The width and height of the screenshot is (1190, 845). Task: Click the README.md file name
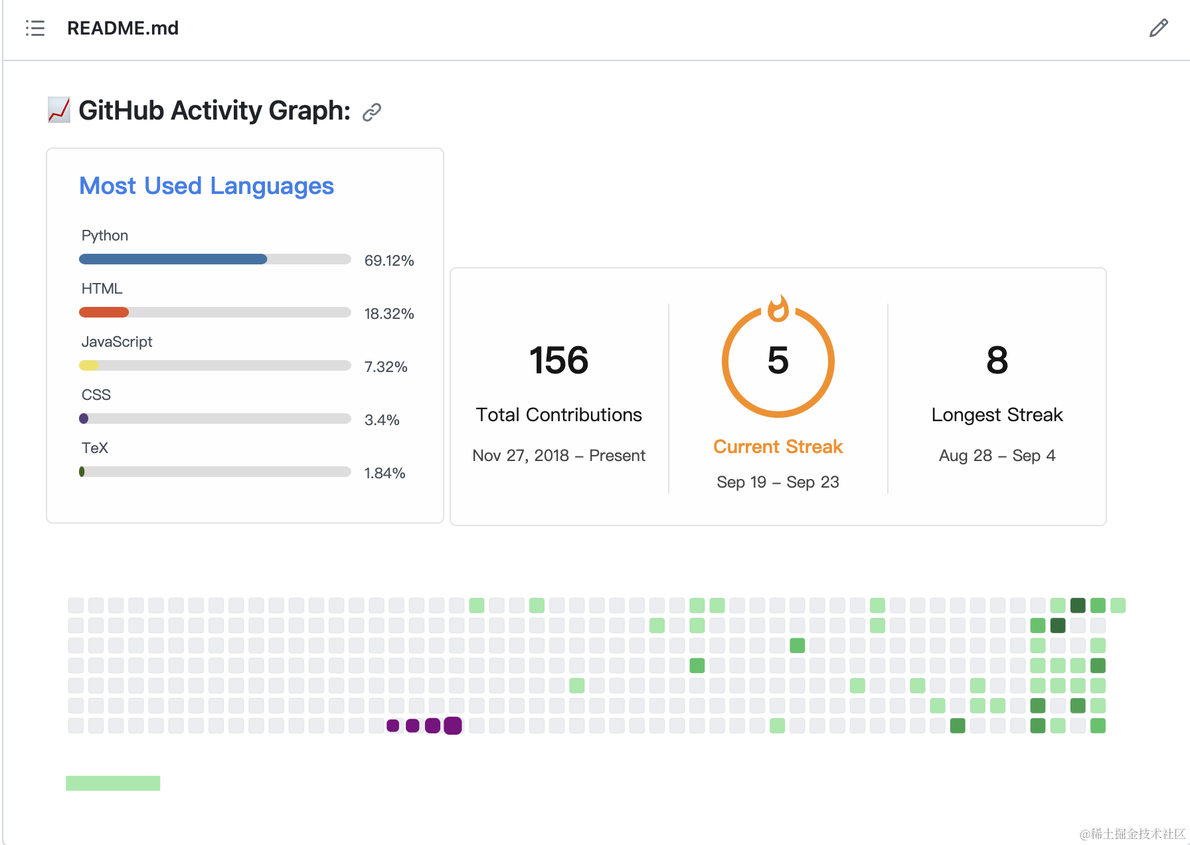[x=123, y=28]
